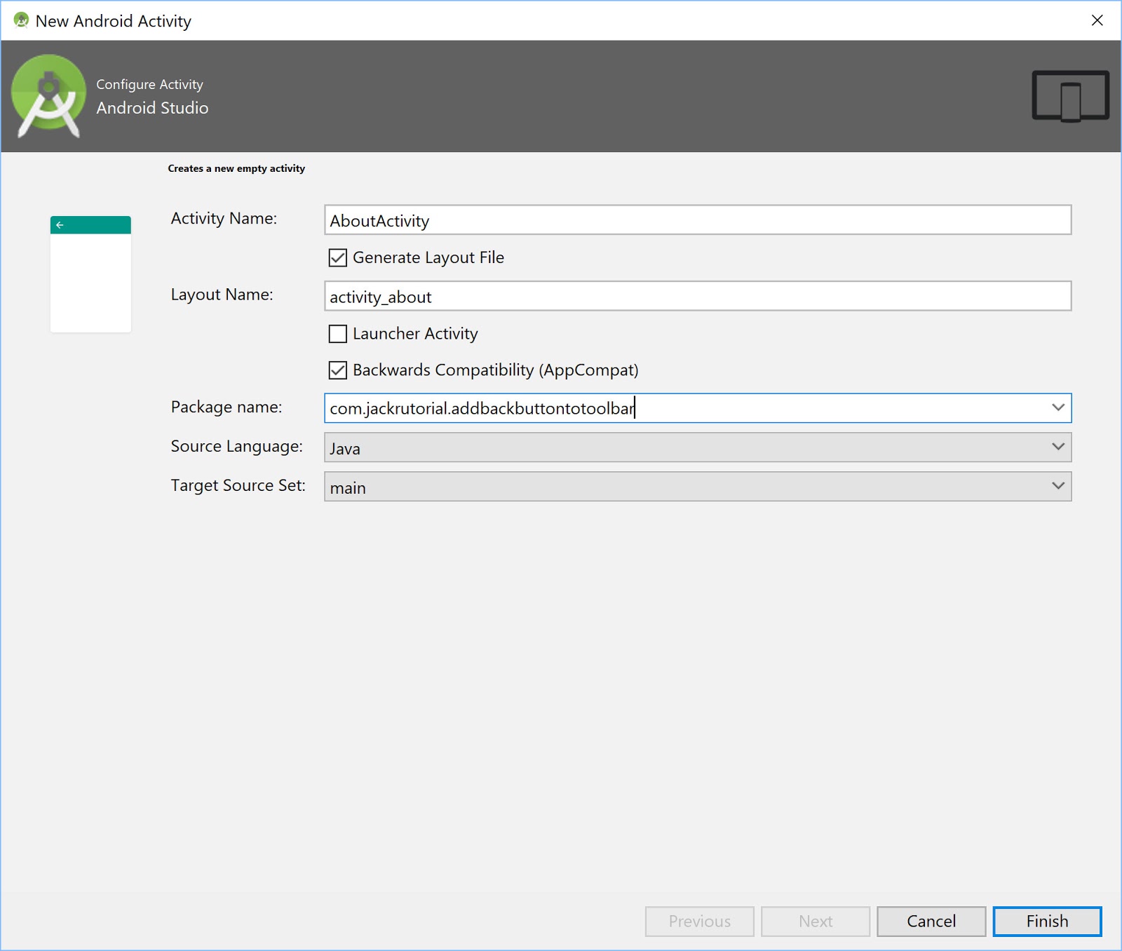Uncheck Generate Layout File checkbox
The image size is (1122, 951).
pyautogui.click(x=338, y=258)
